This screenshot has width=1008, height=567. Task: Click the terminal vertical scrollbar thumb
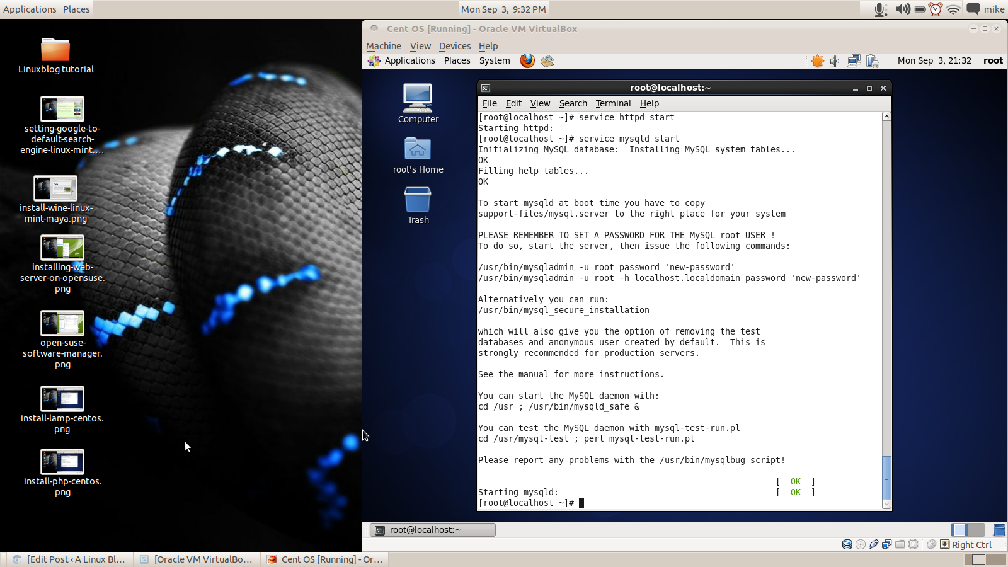coord(886,478)
